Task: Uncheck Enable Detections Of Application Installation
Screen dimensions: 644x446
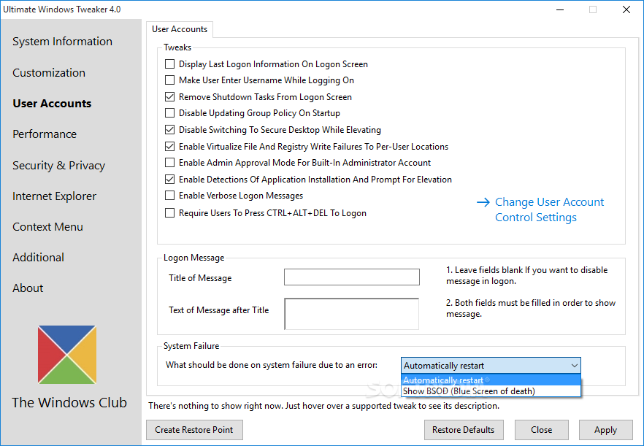Action: [169, 180]
